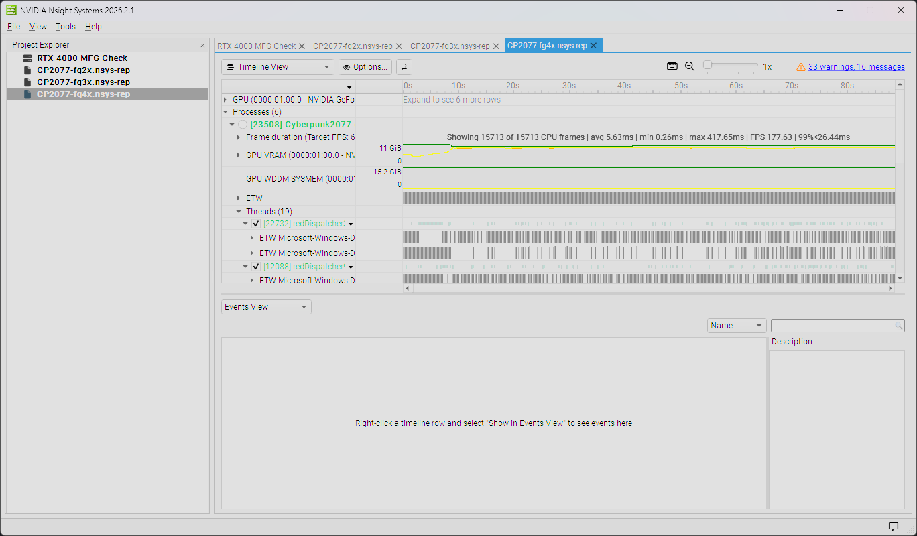Click the timeline vertical scrollbar down arrow
The height and width of the screenshot is (536, 917).
(x=900, y=278)
